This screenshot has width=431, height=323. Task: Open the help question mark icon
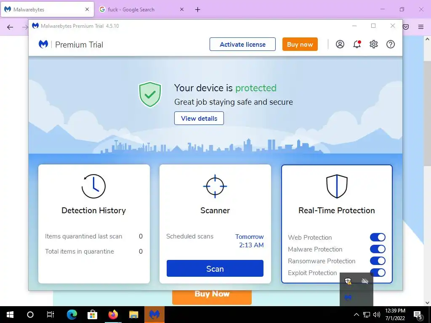pyautogui.click(x=390, y=44)
